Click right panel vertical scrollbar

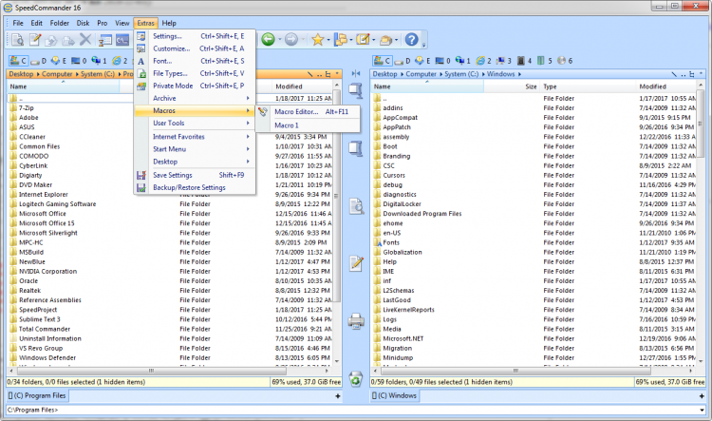pyautogui.click(x=701, y=222)
